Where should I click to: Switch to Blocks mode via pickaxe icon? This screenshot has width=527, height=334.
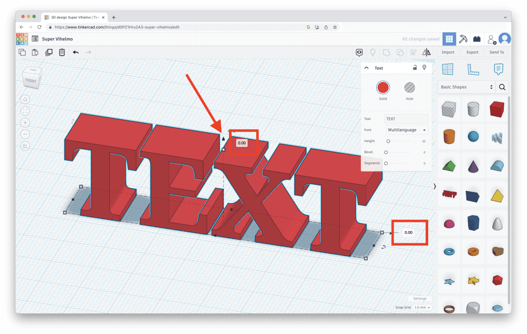pos(463,39)
